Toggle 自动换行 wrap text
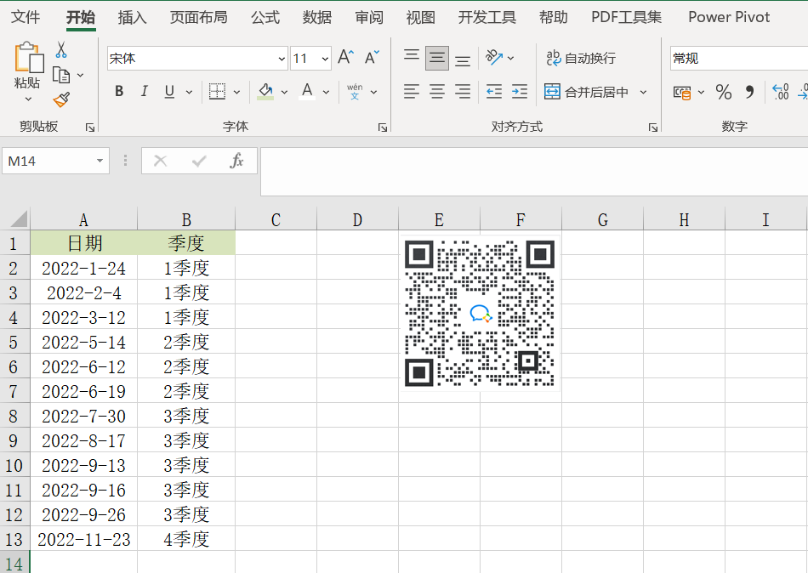Screen dimensions: 808x573 pos(581,58)
